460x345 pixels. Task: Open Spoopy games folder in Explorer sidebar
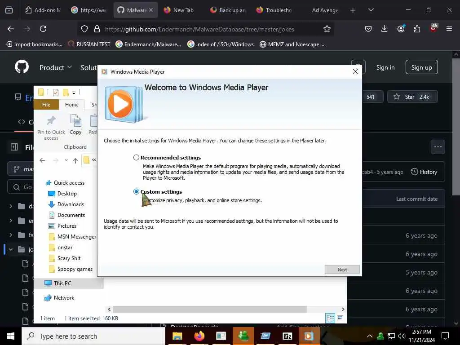[71, 269]
